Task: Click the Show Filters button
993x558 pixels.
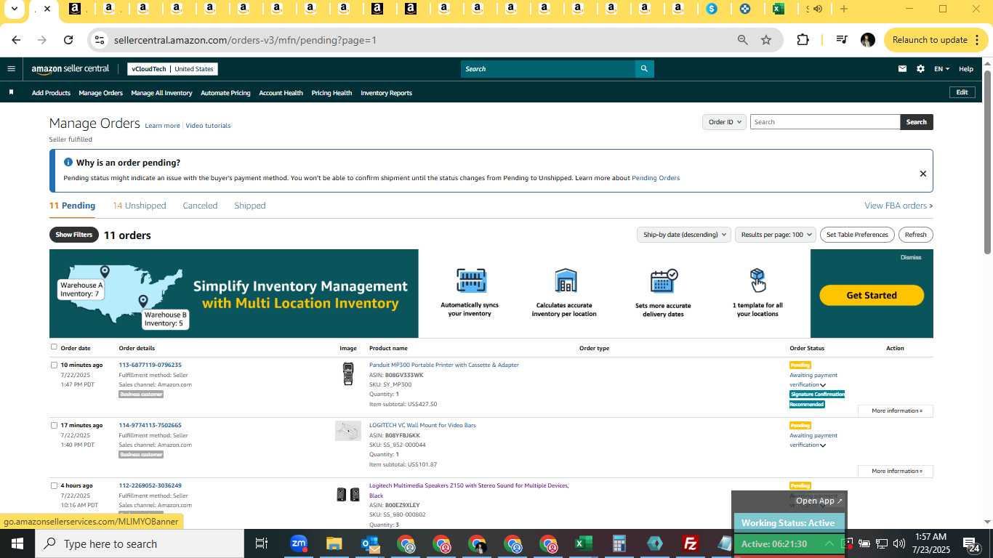Action: click(x=74, y=235)
